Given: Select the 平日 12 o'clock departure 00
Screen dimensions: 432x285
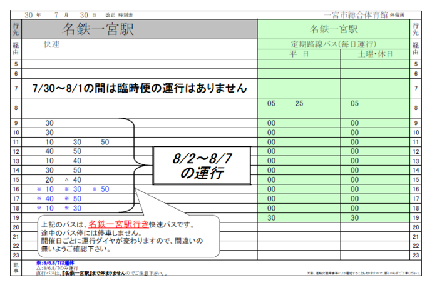Looking at the screenshot, I should click(x=271, y=151).
